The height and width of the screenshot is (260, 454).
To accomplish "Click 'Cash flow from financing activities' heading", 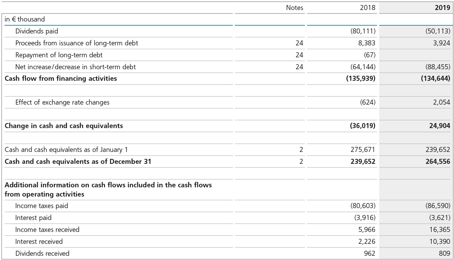I will pyautogui.click(x=61, y=78).
